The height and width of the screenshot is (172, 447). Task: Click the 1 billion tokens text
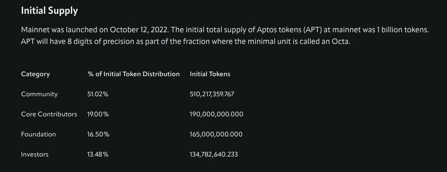click(405, 31)
